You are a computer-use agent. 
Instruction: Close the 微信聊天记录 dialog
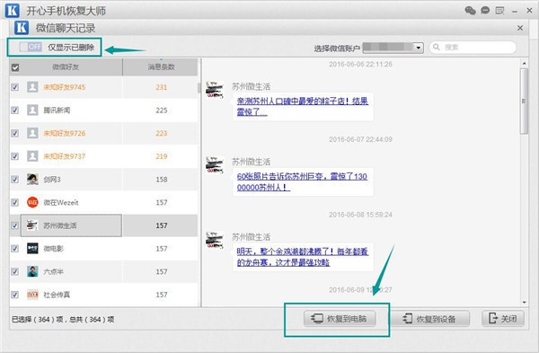520,28
